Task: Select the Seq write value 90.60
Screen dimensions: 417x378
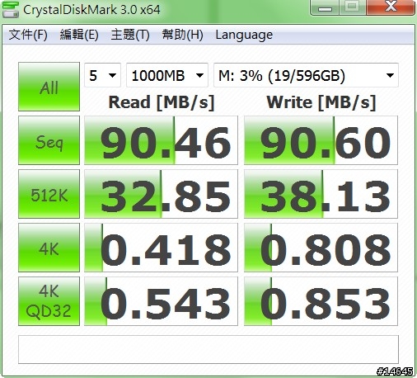Action: click(x=321, y=140)
